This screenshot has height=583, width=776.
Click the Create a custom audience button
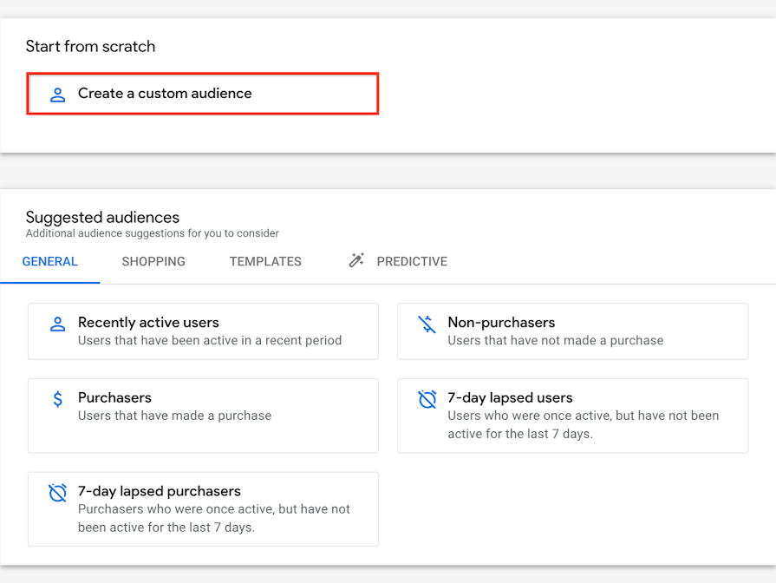202,94
